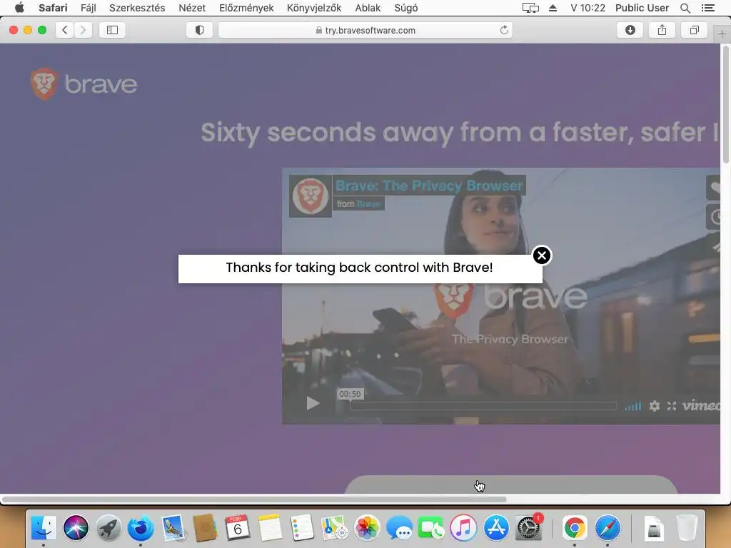Screen dimensions: 731x548
Task: Click the Public User account menu
Action: pyautogui.click(x=642, y=8)
